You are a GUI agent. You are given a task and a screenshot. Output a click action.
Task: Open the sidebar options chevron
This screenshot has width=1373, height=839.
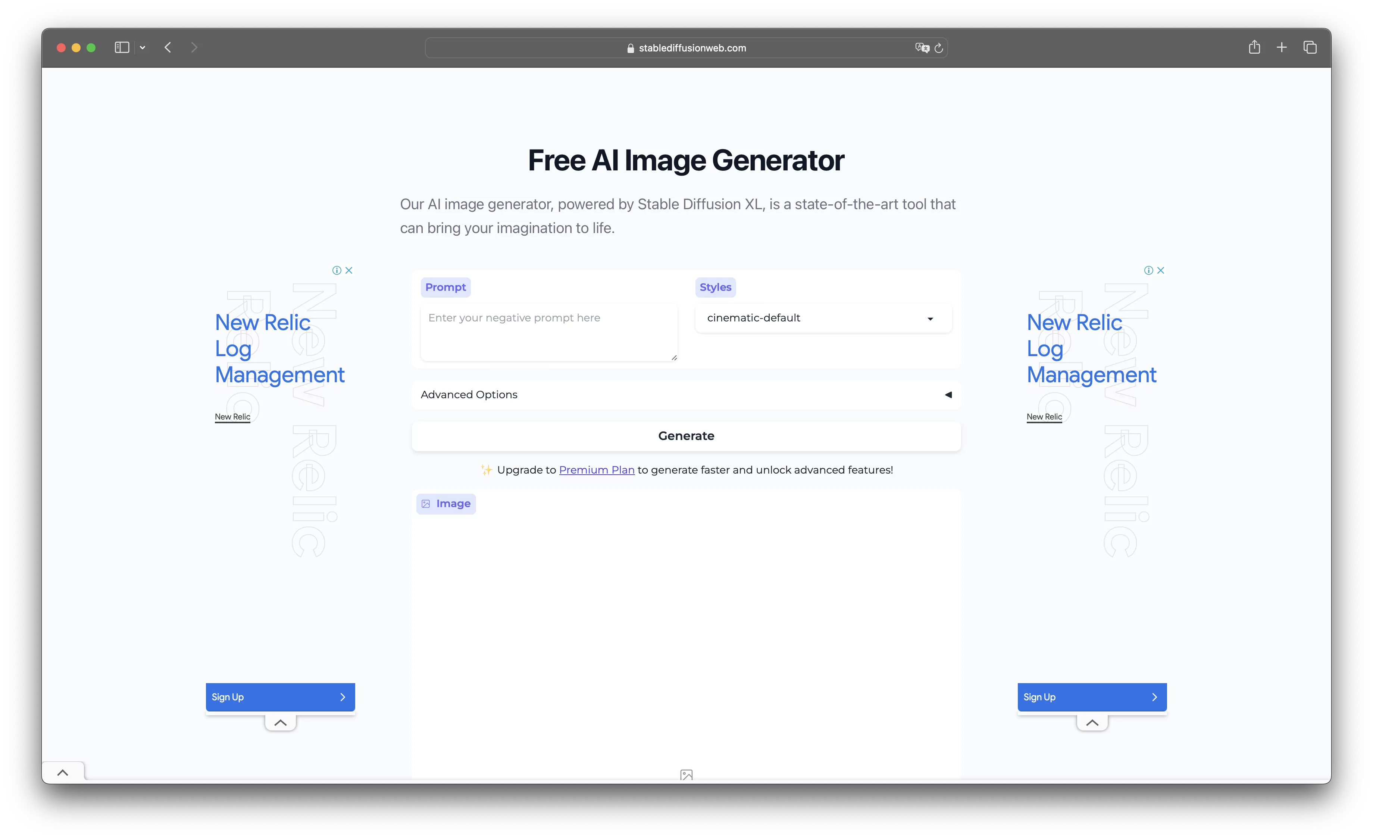[x=143, y=48]
